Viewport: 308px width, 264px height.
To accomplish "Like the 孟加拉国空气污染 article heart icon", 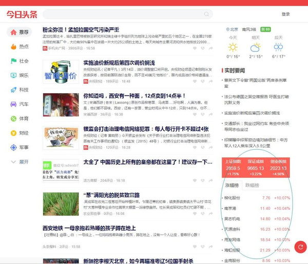I will (195, 48).
